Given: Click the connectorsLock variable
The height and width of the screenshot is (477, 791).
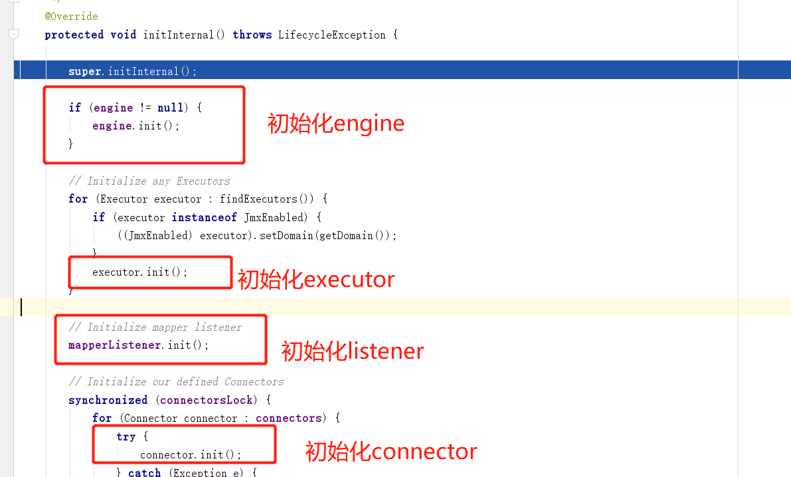Looking at the screenshot, I should pyautogui.click(x=206, y=401).
